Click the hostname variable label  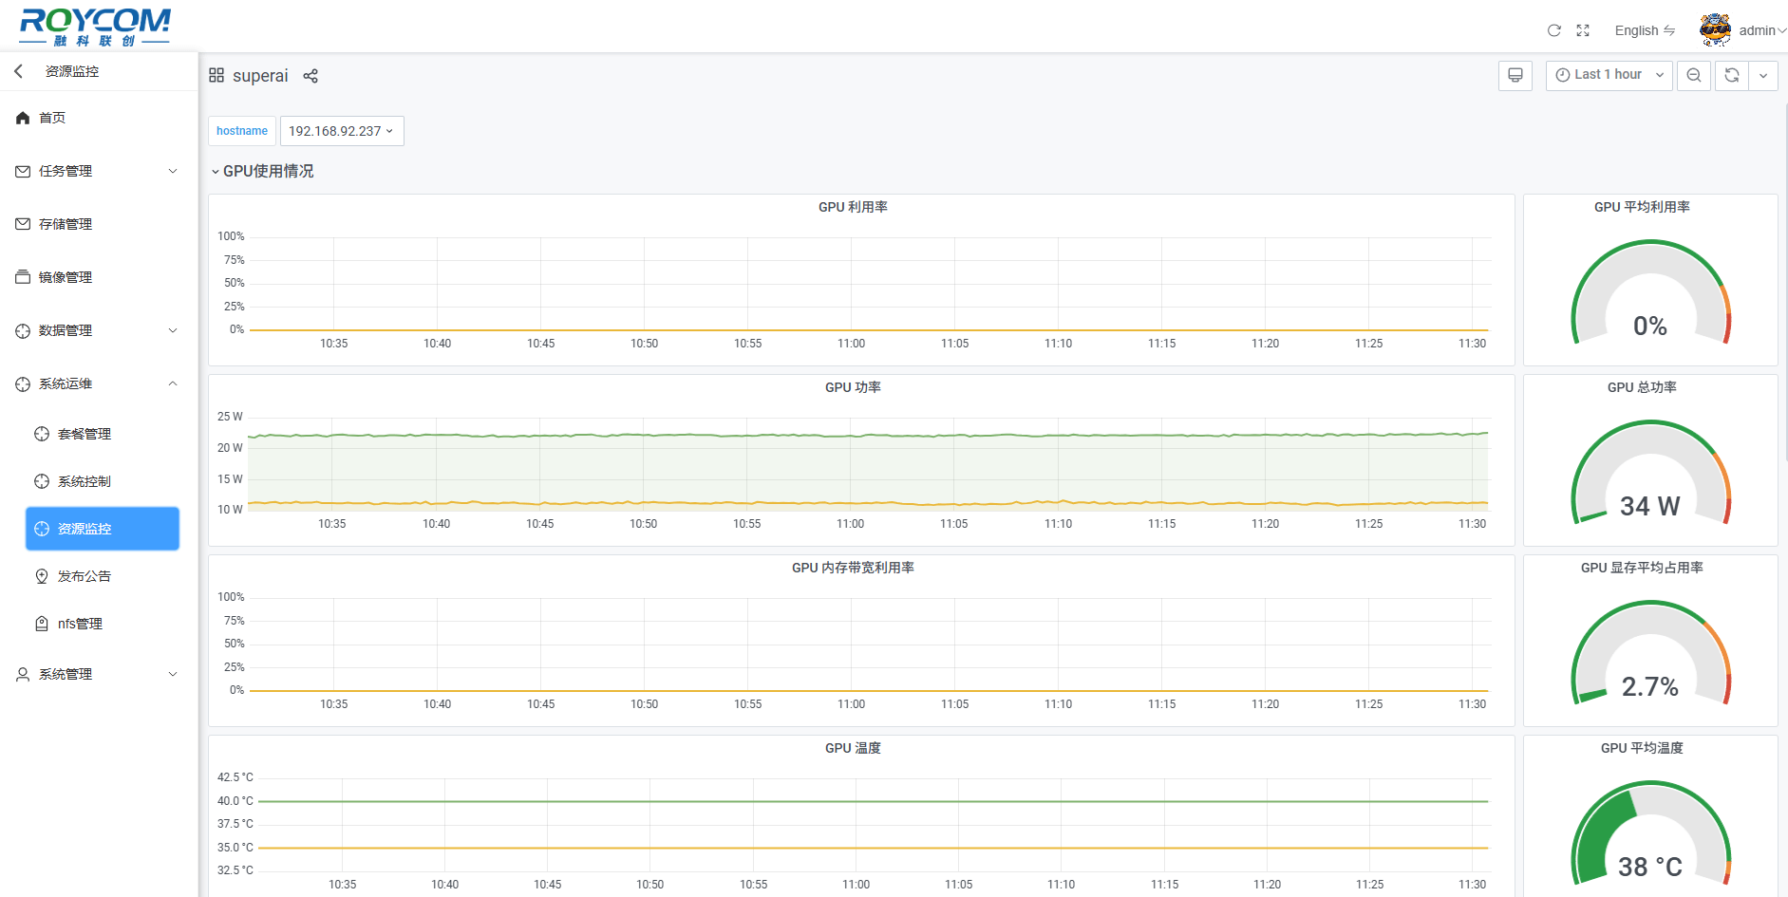tap(242, 131)
